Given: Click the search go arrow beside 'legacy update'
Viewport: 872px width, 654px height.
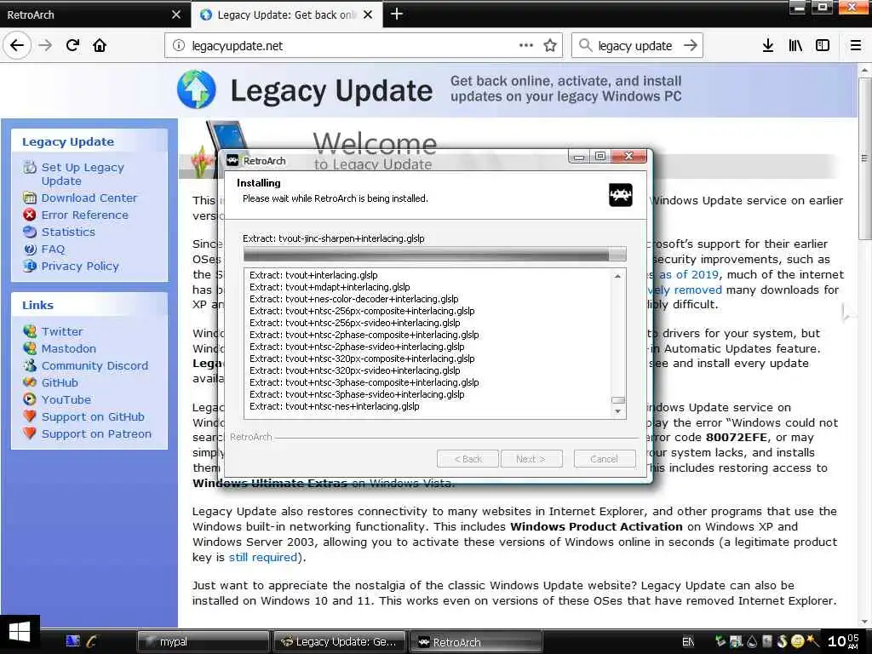Looking at the screenshot, I should pyautogui.click(x=690, y=46).
